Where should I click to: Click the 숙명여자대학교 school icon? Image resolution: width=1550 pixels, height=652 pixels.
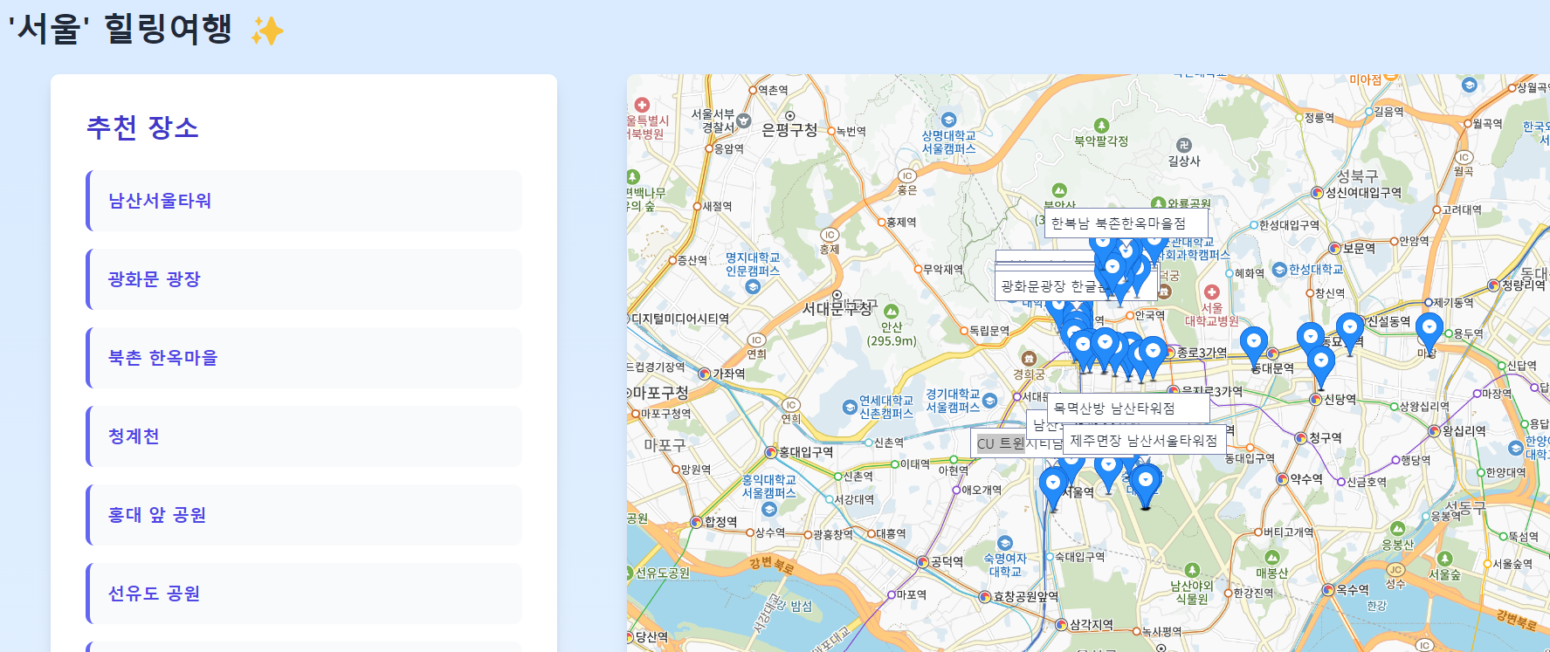[1004, 543]
